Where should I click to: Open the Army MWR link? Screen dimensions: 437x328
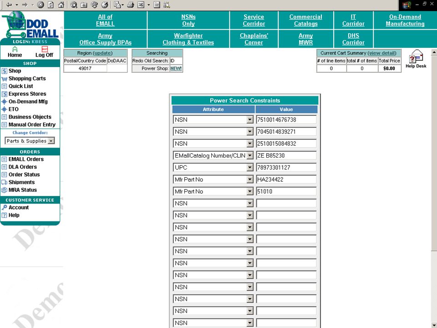coord(306,39)
